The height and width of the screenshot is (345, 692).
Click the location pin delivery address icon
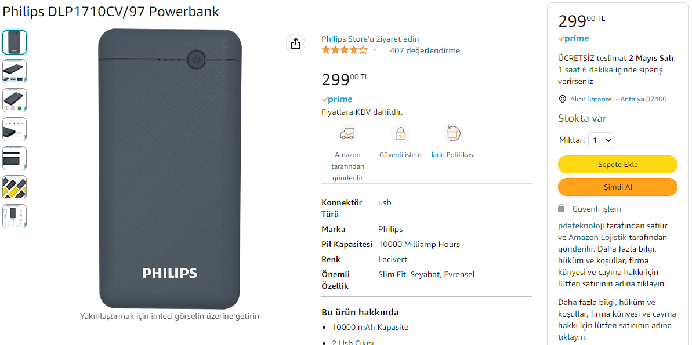tap(562, 99)
